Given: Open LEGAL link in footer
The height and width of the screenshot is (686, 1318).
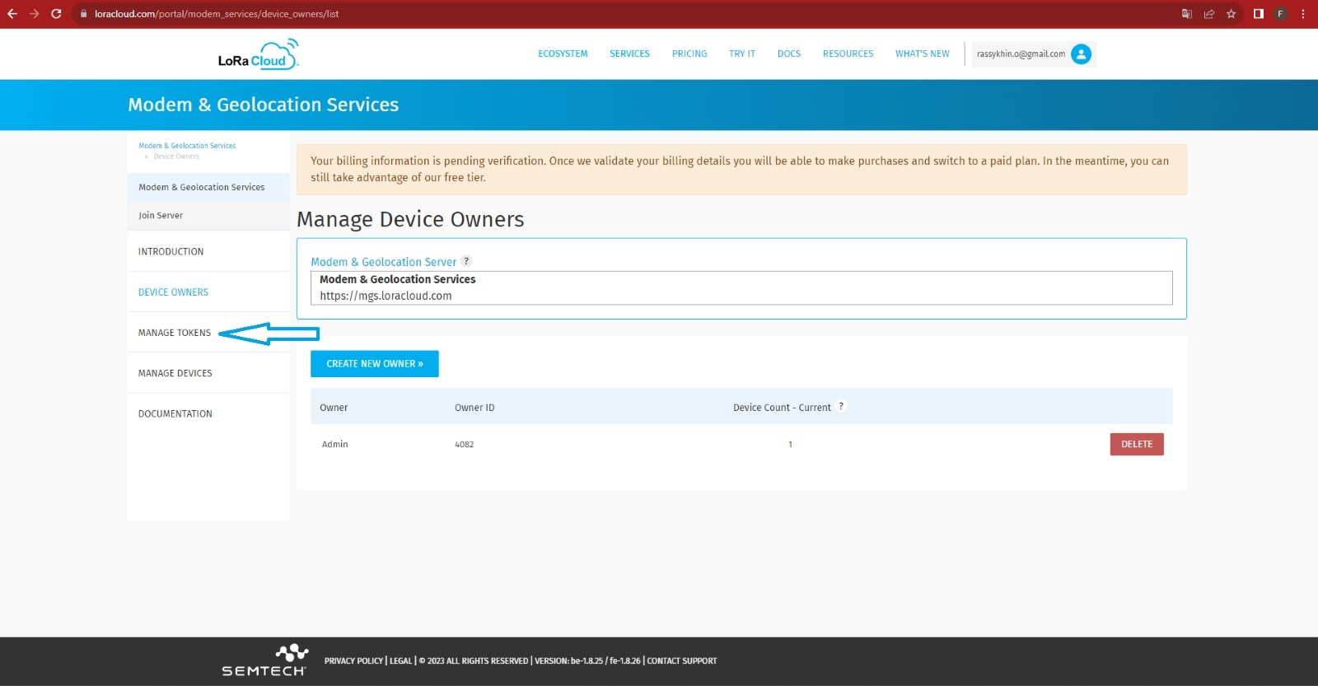Looking at the screenshot, I should [x=400, y=660].
